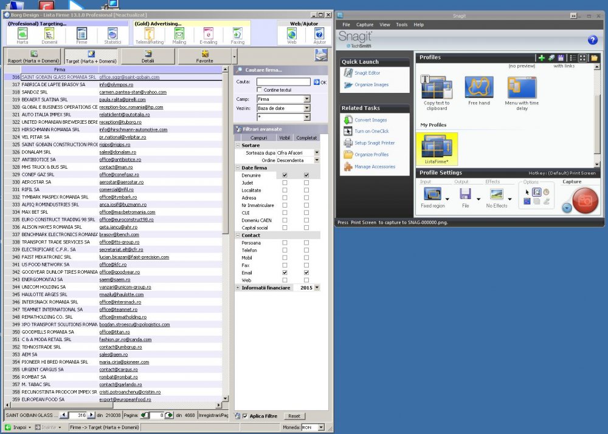The image size is (608, 434).
Task: Collapse the Sortare section
Action: click(x=238, y=145)
